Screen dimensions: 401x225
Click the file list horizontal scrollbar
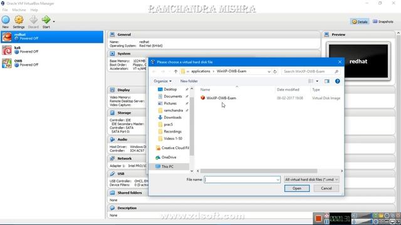point(259,171)
